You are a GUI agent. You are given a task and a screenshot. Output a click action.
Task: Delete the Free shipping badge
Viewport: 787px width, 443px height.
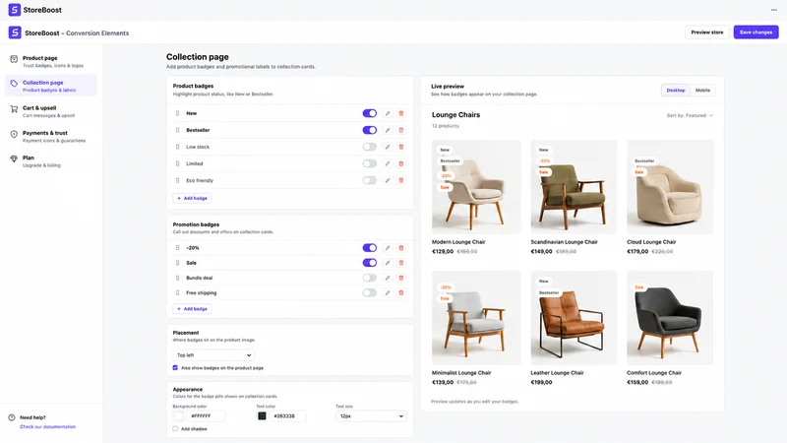click(401, 292)
